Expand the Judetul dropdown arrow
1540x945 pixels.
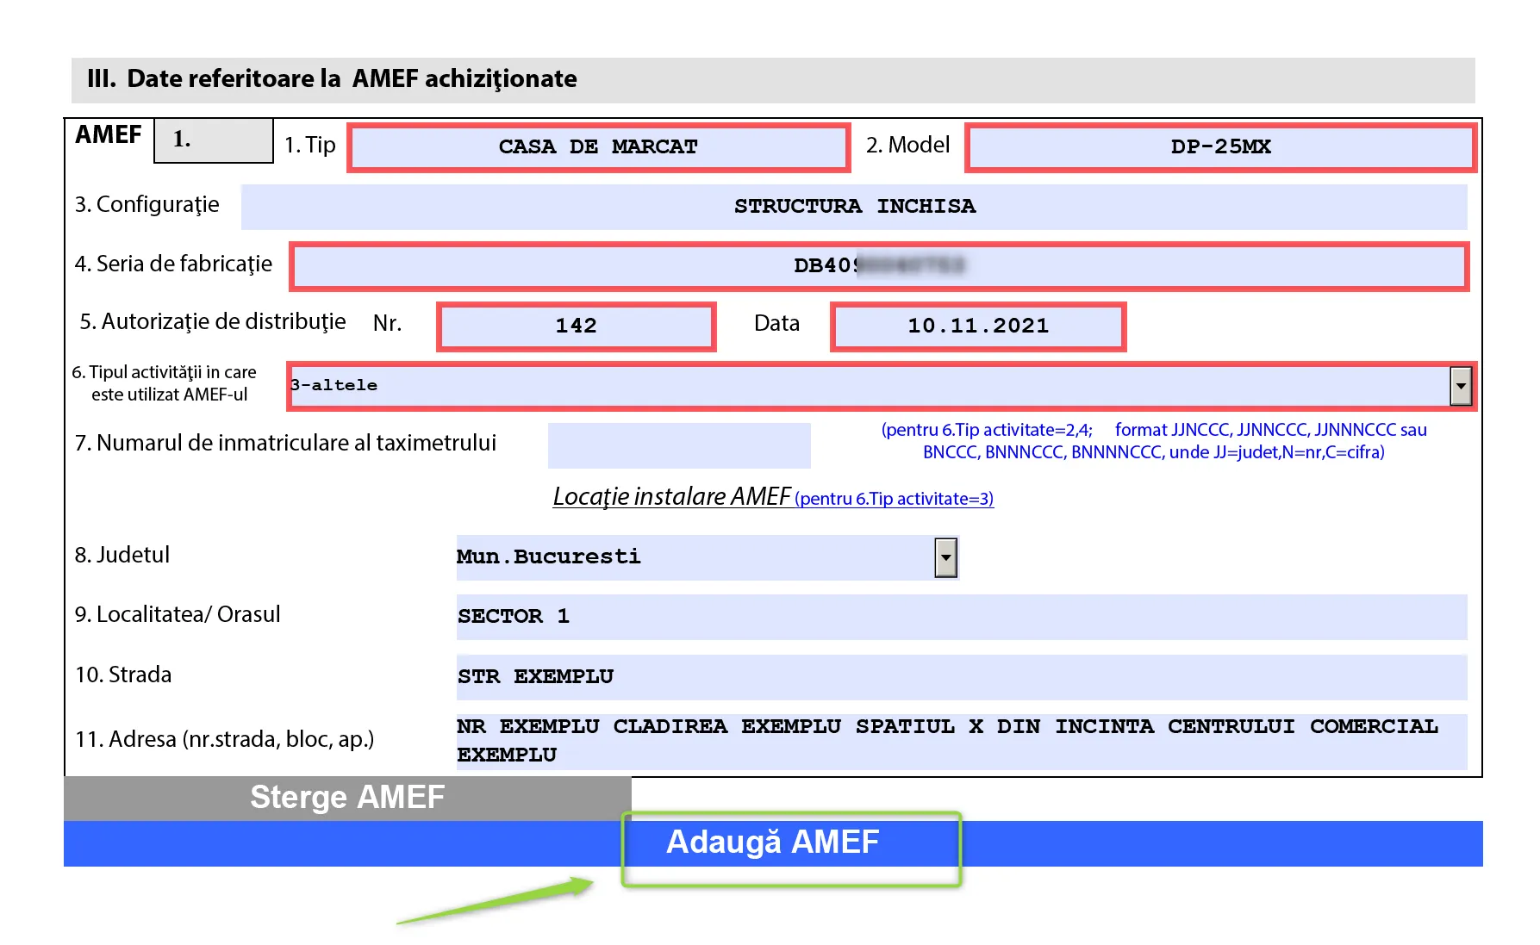pyautogui.click(x=945, y=557)
